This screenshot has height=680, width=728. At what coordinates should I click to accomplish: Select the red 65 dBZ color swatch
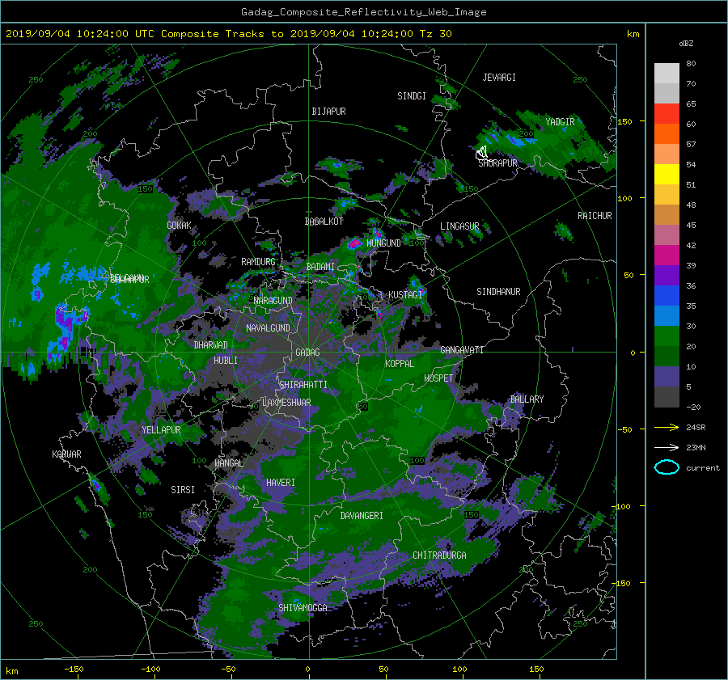pyautogui.click(x=667, y=113)
